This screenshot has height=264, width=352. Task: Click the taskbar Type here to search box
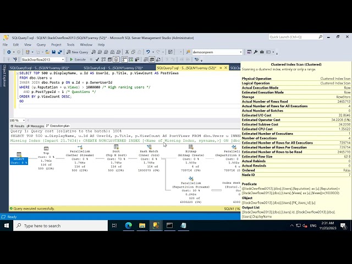tap(61, 226)
